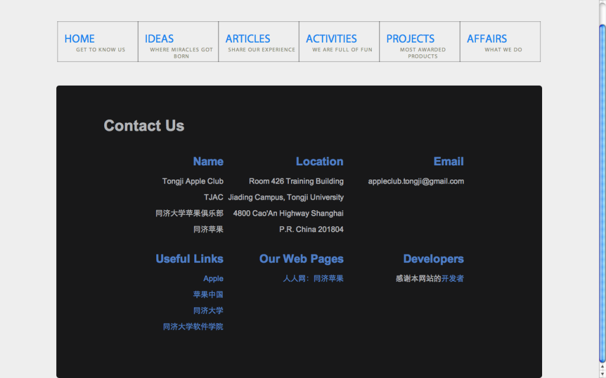Click the Developers heading
Viewport: 606px width, 378px height.
pos(433,259)
